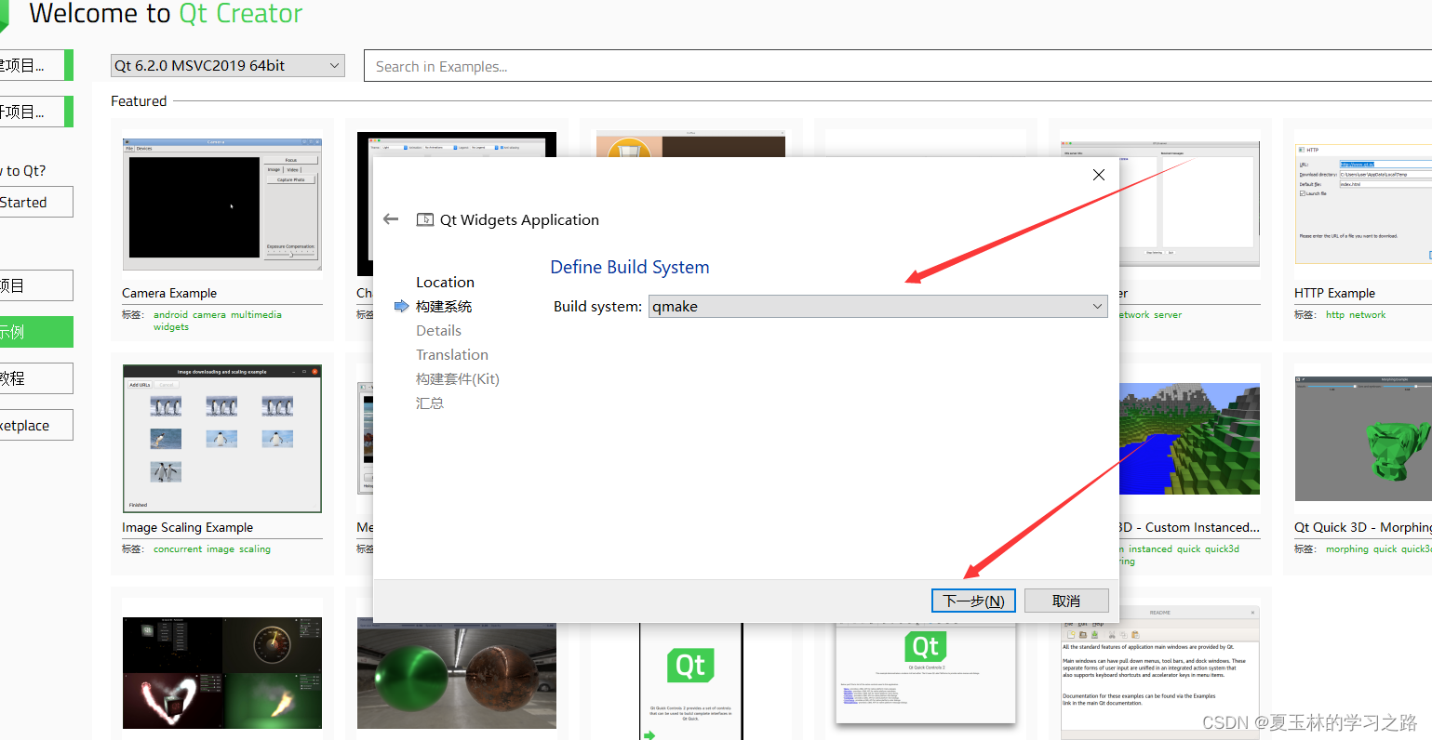1432x740 pixels.
Task: Filter by the widgets tag
Action: coord(171,327)
